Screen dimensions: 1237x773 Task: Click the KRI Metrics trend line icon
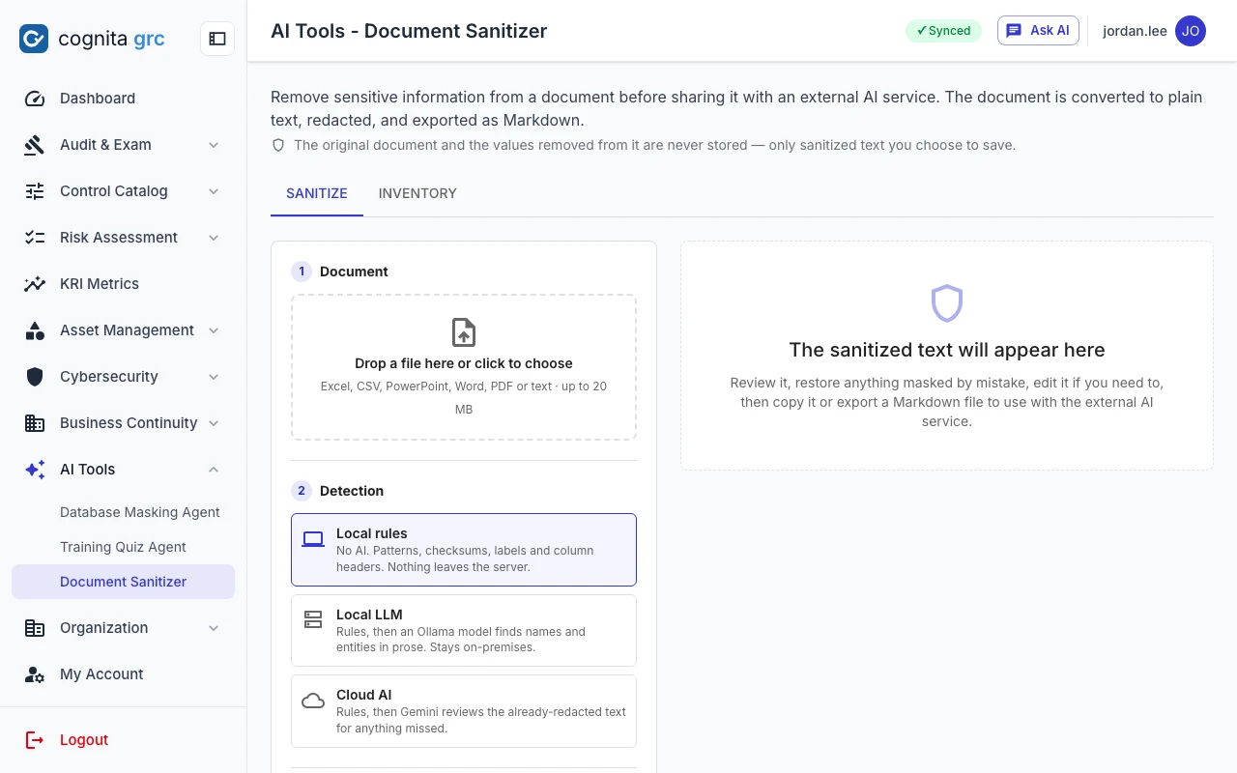(x=35, y=284)
